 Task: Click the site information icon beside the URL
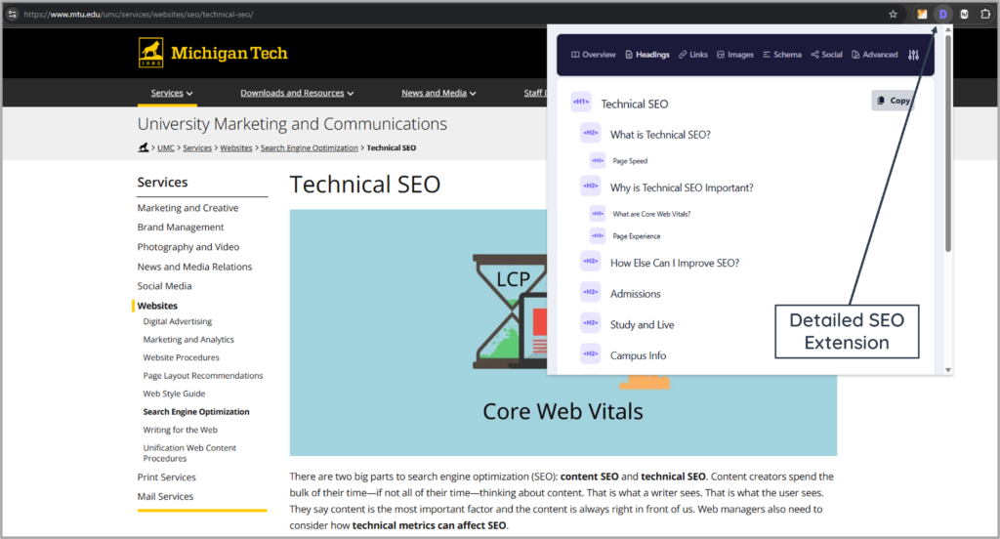12,14
